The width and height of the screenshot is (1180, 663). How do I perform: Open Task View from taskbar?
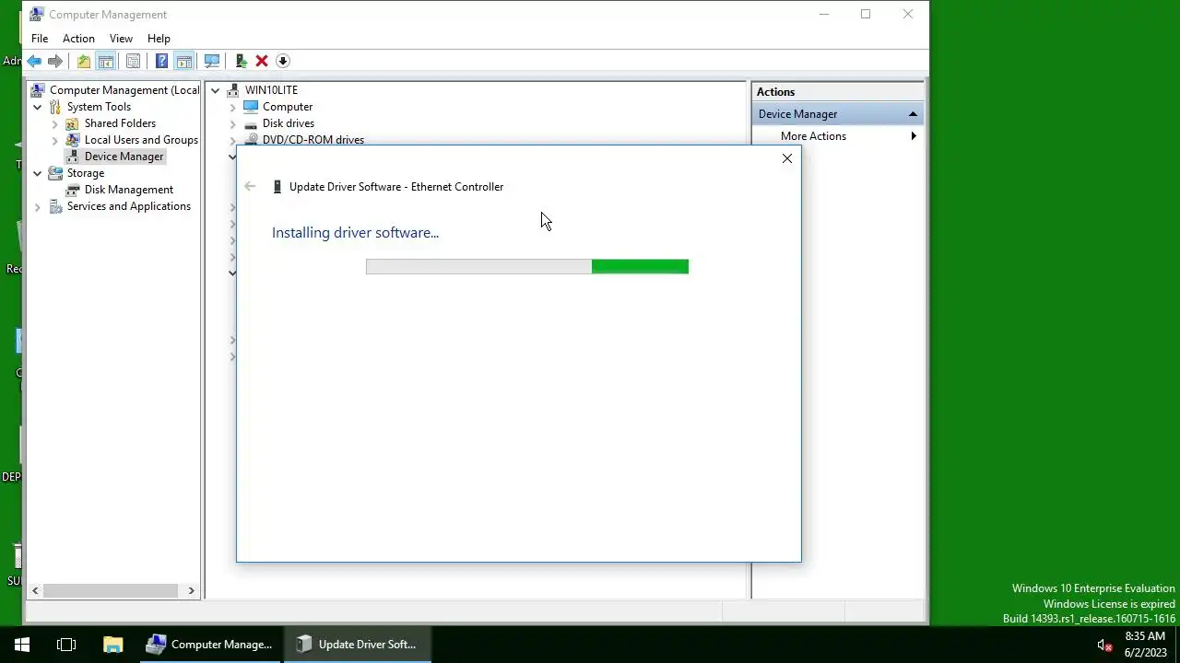[66, 645]
